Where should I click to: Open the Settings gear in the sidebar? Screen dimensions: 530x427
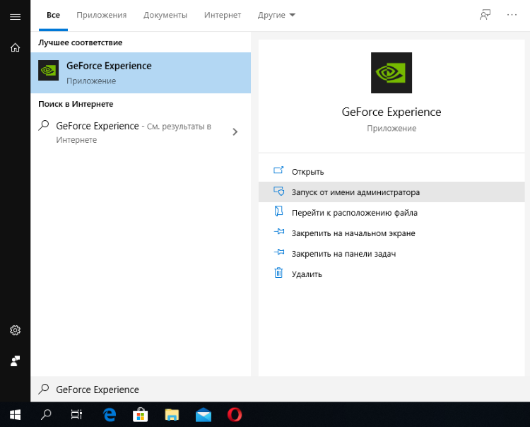[x=16, y=330]
